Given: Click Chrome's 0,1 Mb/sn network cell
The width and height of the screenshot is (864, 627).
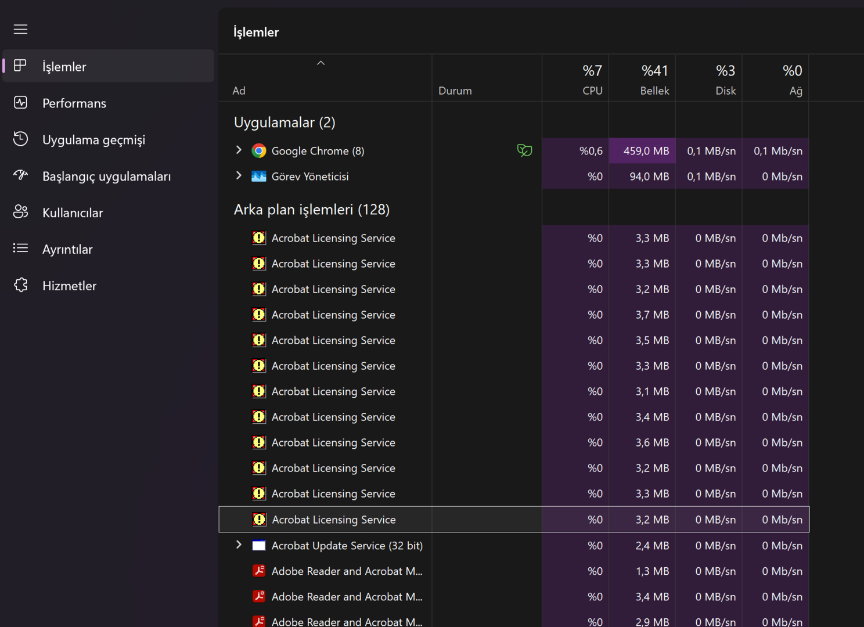Looking at the screenshot, I should point(776,151).
